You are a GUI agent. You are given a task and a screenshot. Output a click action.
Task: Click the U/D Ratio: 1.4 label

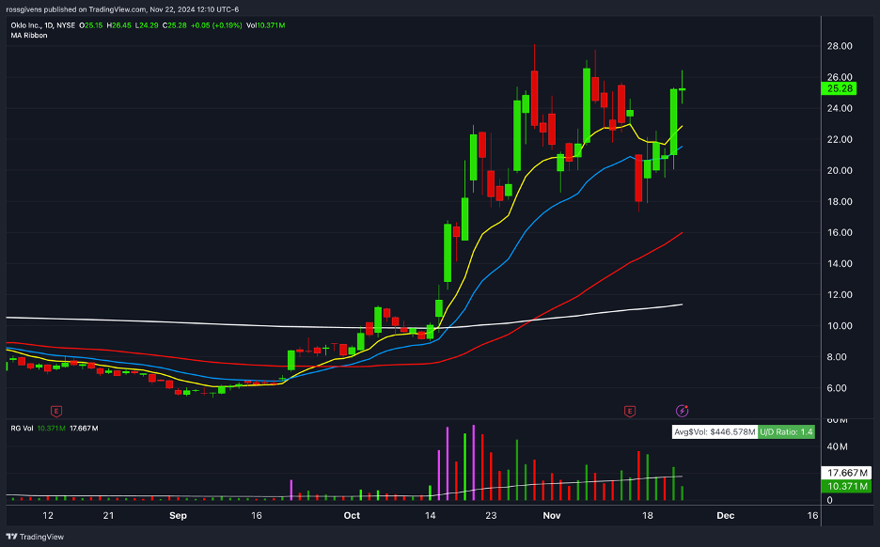point(786,432)
